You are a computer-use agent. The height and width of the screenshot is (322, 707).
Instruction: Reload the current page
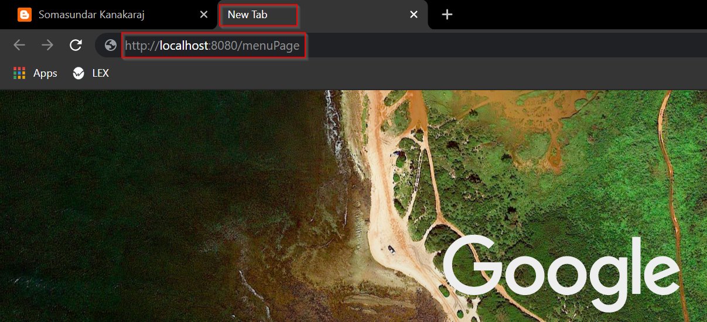tap(76, 45)
